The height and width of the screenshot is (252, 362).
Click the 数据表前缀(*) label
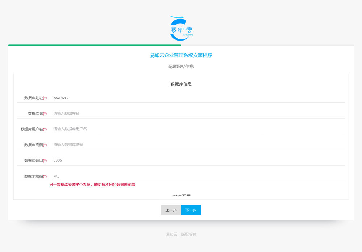(x=35, y=176)
